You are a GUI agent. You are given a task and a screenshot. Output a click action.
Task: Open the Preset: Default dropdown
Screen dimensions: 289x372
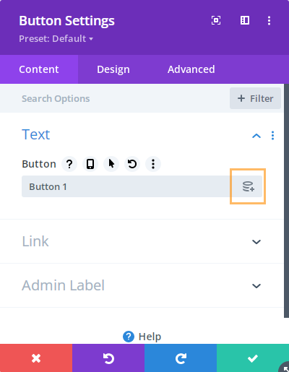tap(56, 38)
